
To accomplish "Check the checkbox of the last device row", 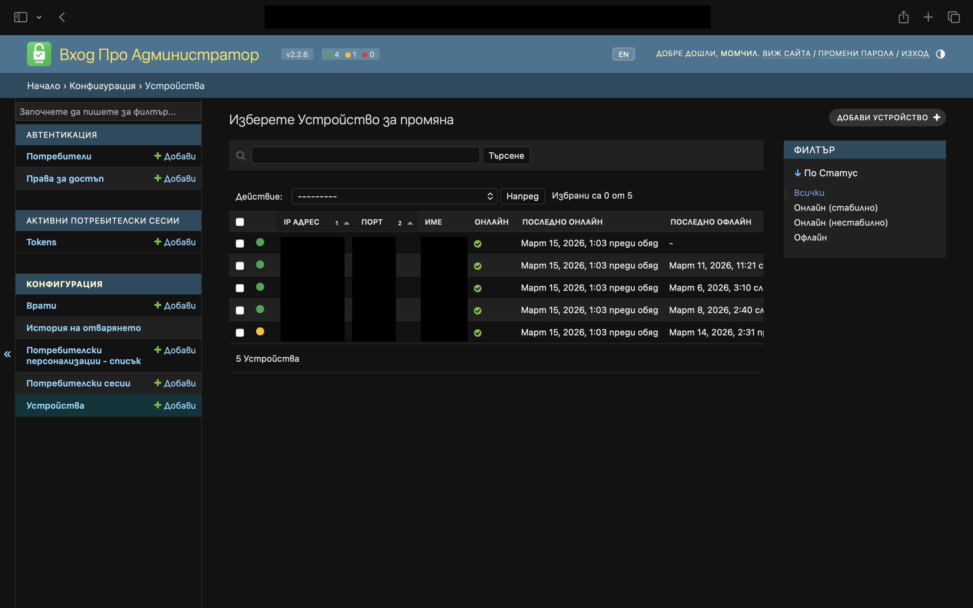I will pos(240,332).
